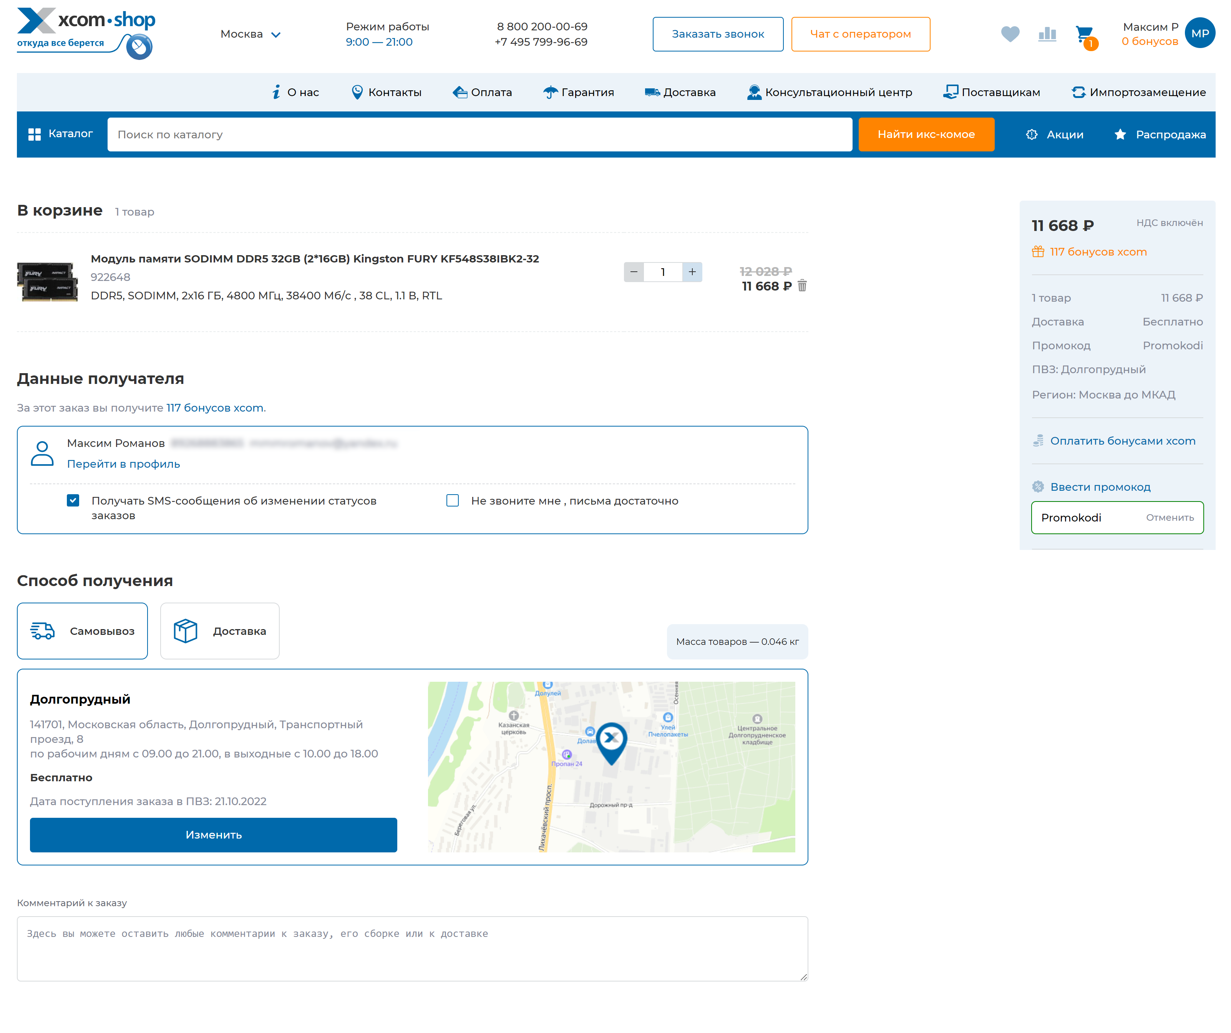Click Заказать звонок button
This screenshot has height=1033, width=1231.
pyautogui.click(x=718, y=34)
